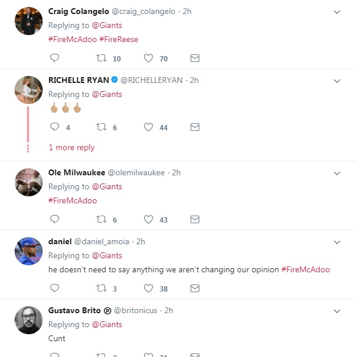The image size is (356, 357).
Task: Retweet Craig Colangelo's tweet
Action: coord(101,58)
